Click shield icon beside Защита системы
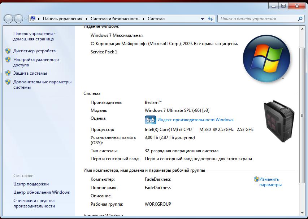308x219 pixels. tap(8, 73)
